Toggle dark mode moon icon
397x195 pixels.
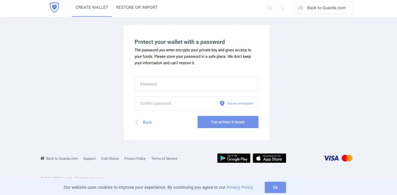pyautogui.click(x=283, y=8)
